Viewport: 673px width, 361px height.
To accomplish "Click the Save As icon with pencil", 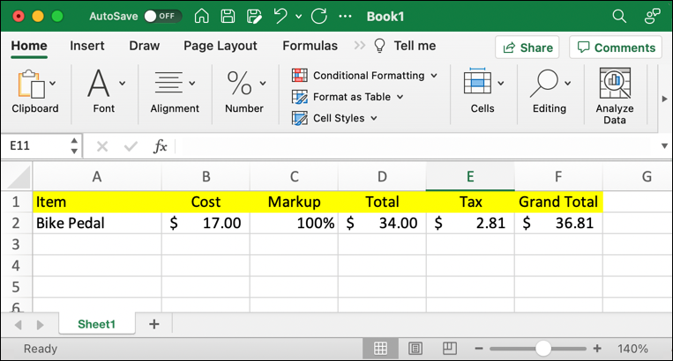I will pos(254,16).
